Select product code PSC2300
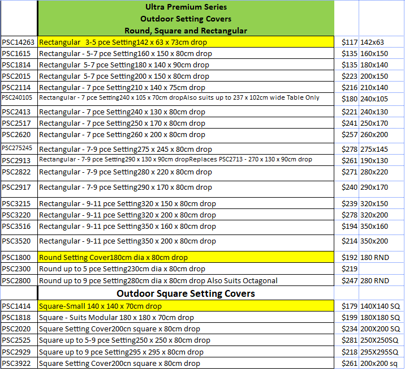 pyautogui.click(x=19, y=269)
